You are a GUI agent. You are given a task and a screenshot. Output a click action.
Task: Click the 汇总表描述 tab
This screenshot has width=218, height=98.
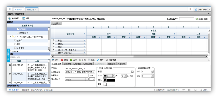click(57, 64)
